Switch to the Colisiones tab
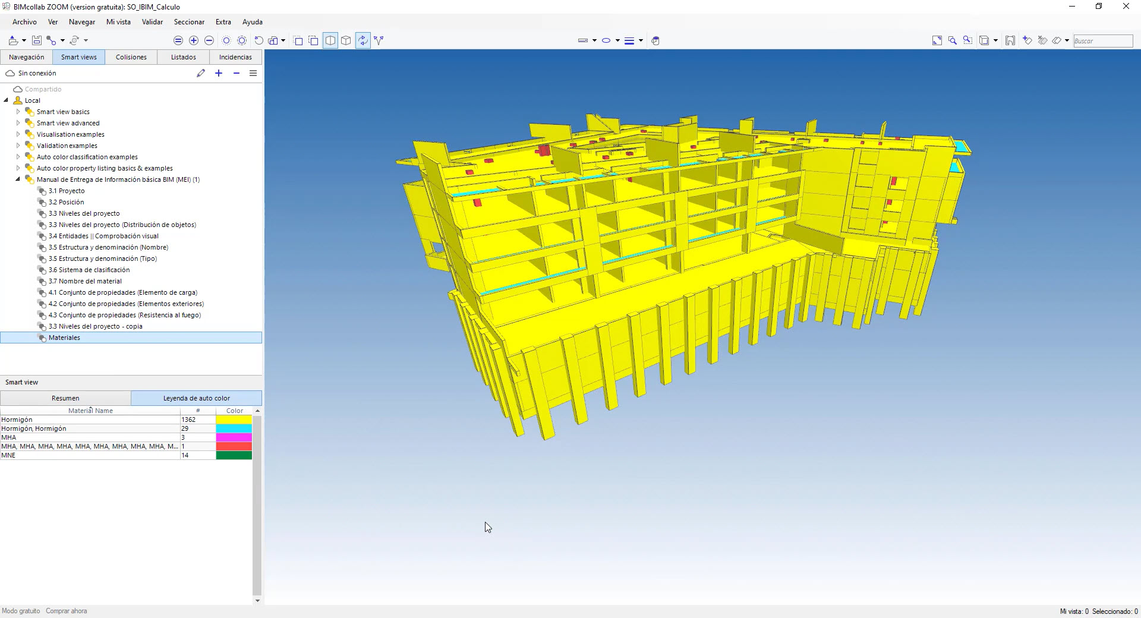This screenshot has height=618, width=1141. tap(131, 57)
